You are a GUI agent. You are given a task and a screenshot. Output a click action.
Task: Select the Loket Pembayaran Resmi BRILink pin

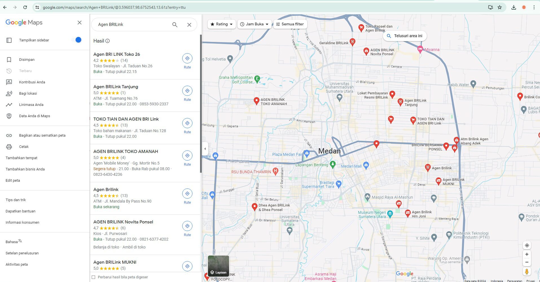(x=392, y=94)
